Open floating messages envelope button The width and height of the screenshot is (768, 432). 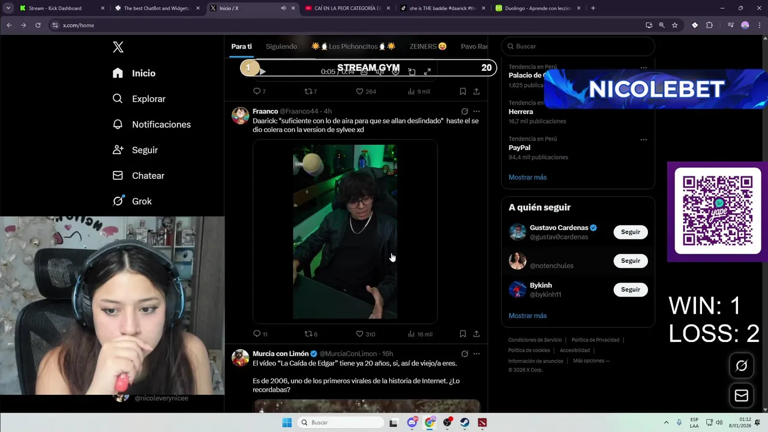pyautogui.click(x=742, y=395)
